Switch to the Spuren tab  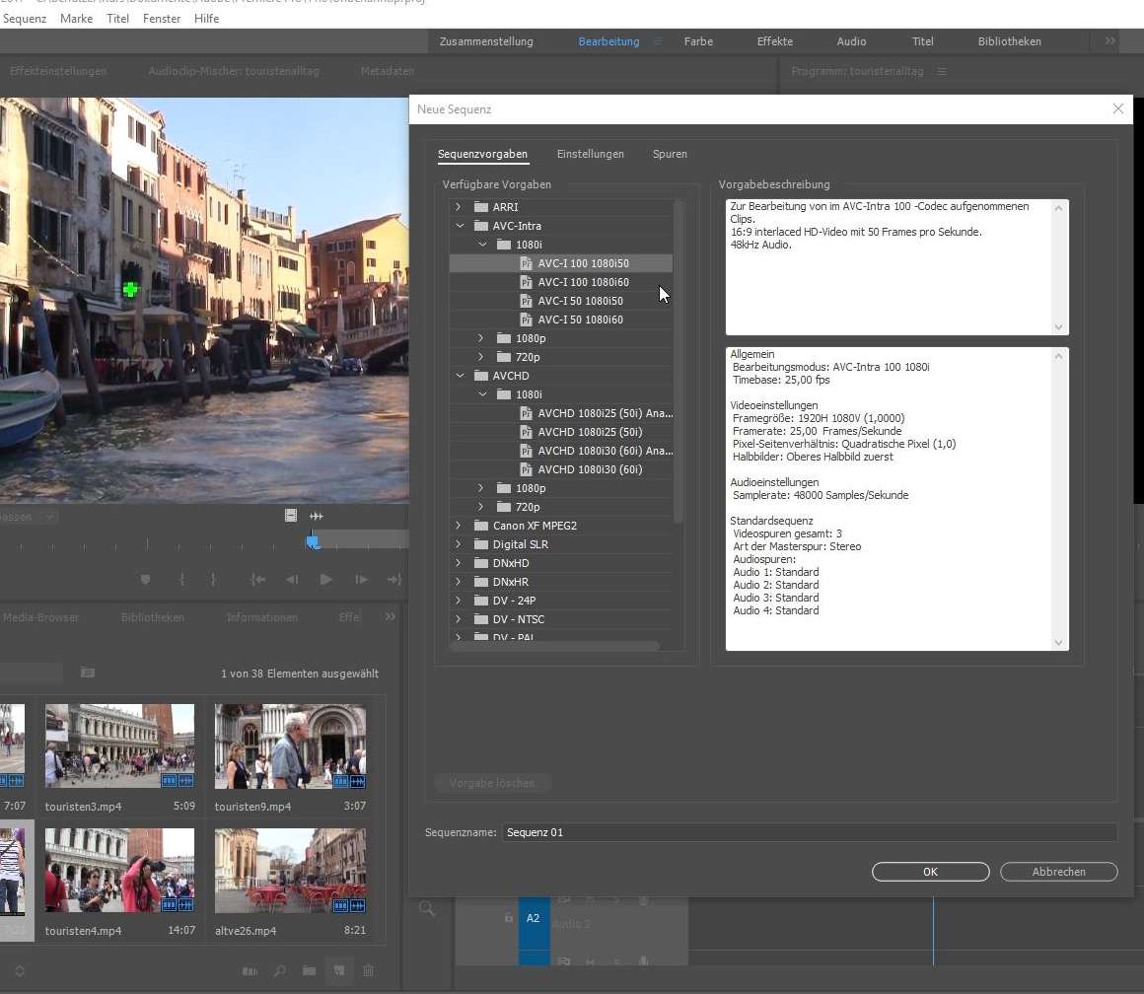(670, 154)
